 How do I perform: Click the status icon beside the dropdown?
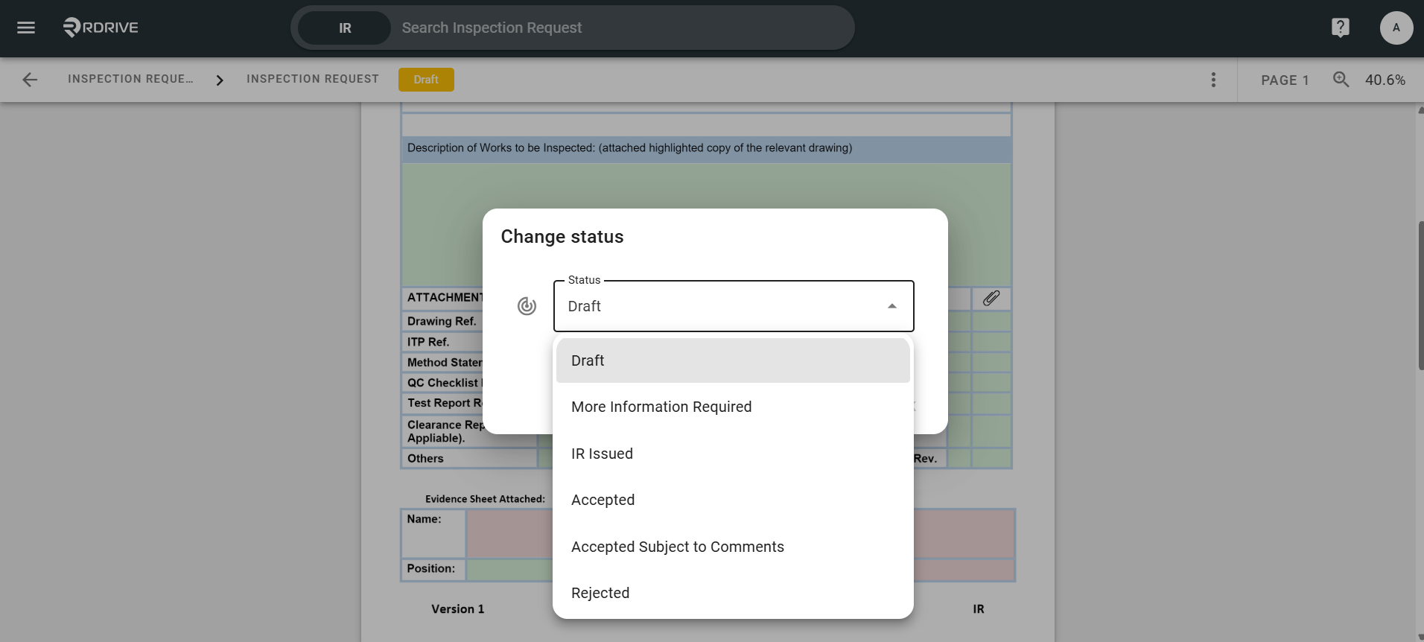coord(527,306)
